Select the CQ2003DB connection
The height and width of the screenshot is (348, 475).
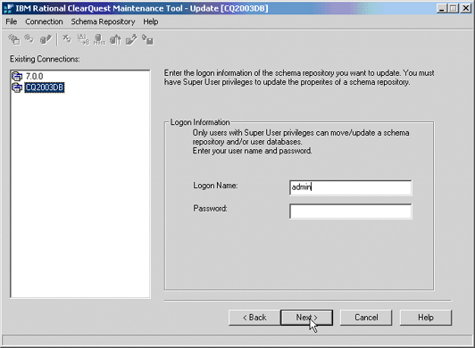coord(45,87)
